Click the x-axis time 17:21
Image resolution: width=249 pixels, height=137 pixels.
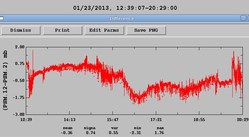click(x=156, y=120)
